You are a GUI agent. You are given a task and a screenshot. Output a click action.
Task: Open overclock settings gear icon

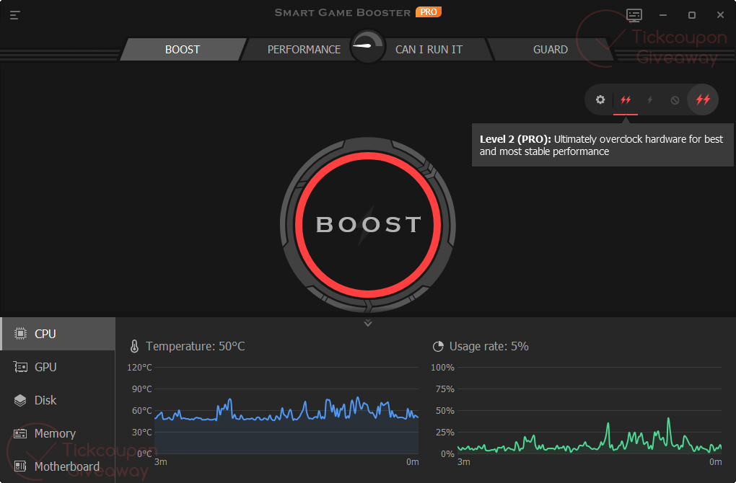click(600, 100)
